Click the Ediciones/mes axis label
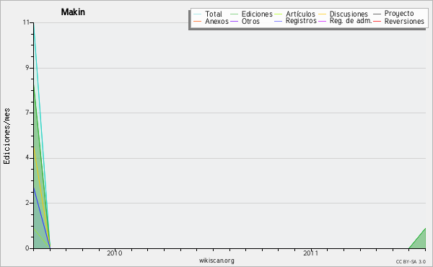Image resolution: width=433 pixels, height=267 pixels. 6,136
